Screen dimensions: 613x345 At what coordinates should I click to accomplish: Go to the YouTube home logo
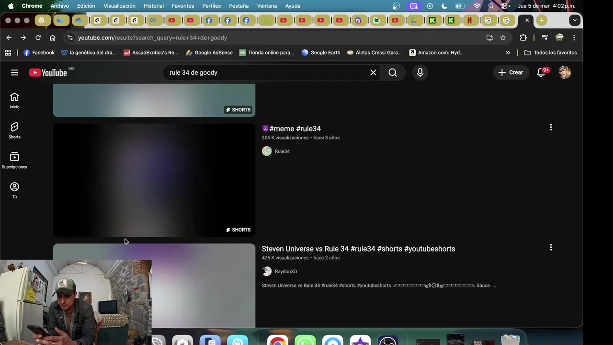tap(48, 72)
